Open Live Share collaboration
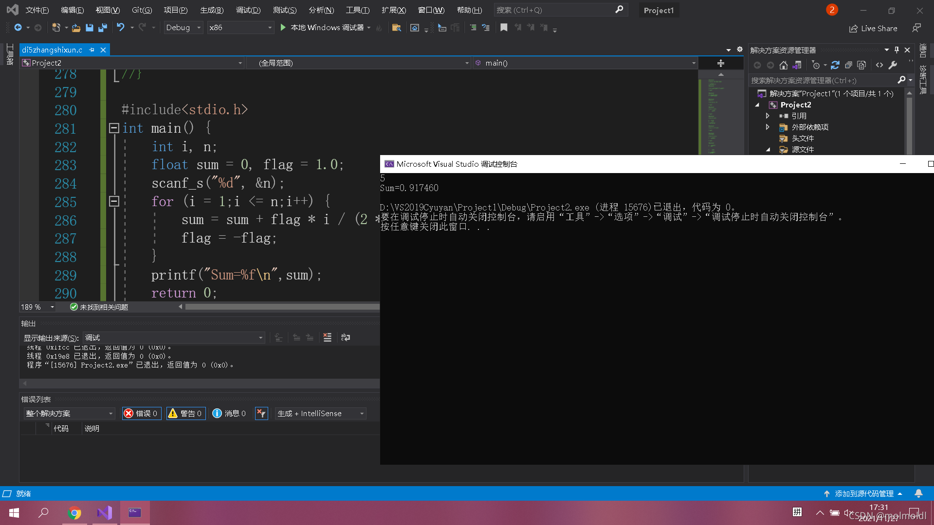Screen dimensions: 934x525 click(873, 28)
